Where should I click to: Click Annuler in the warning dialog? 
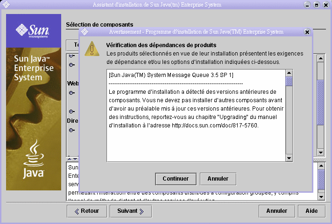[x=218, y=179]
